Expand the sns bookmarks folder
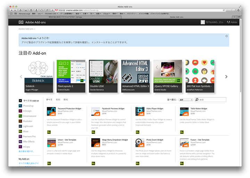The height and width of the screenshot is (178, 250). pos(40,14)
